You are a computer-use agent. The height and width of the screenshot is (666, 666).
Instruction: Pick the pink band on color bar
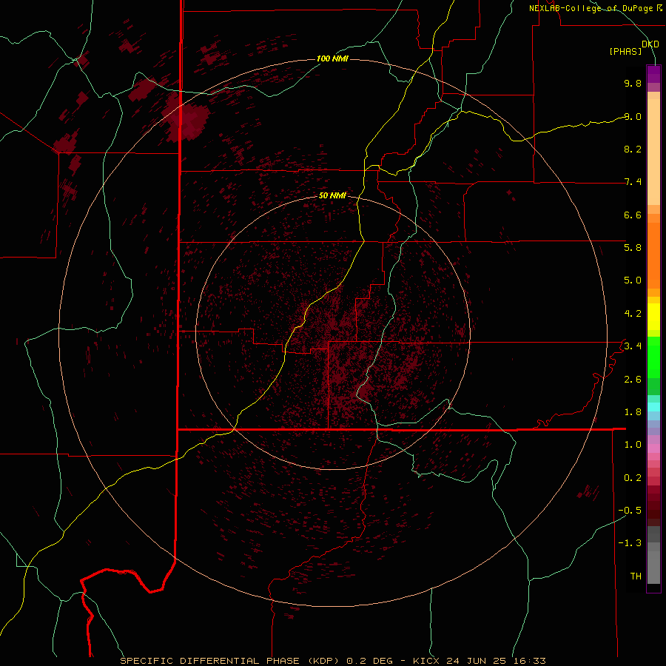(x=653, y=448)
